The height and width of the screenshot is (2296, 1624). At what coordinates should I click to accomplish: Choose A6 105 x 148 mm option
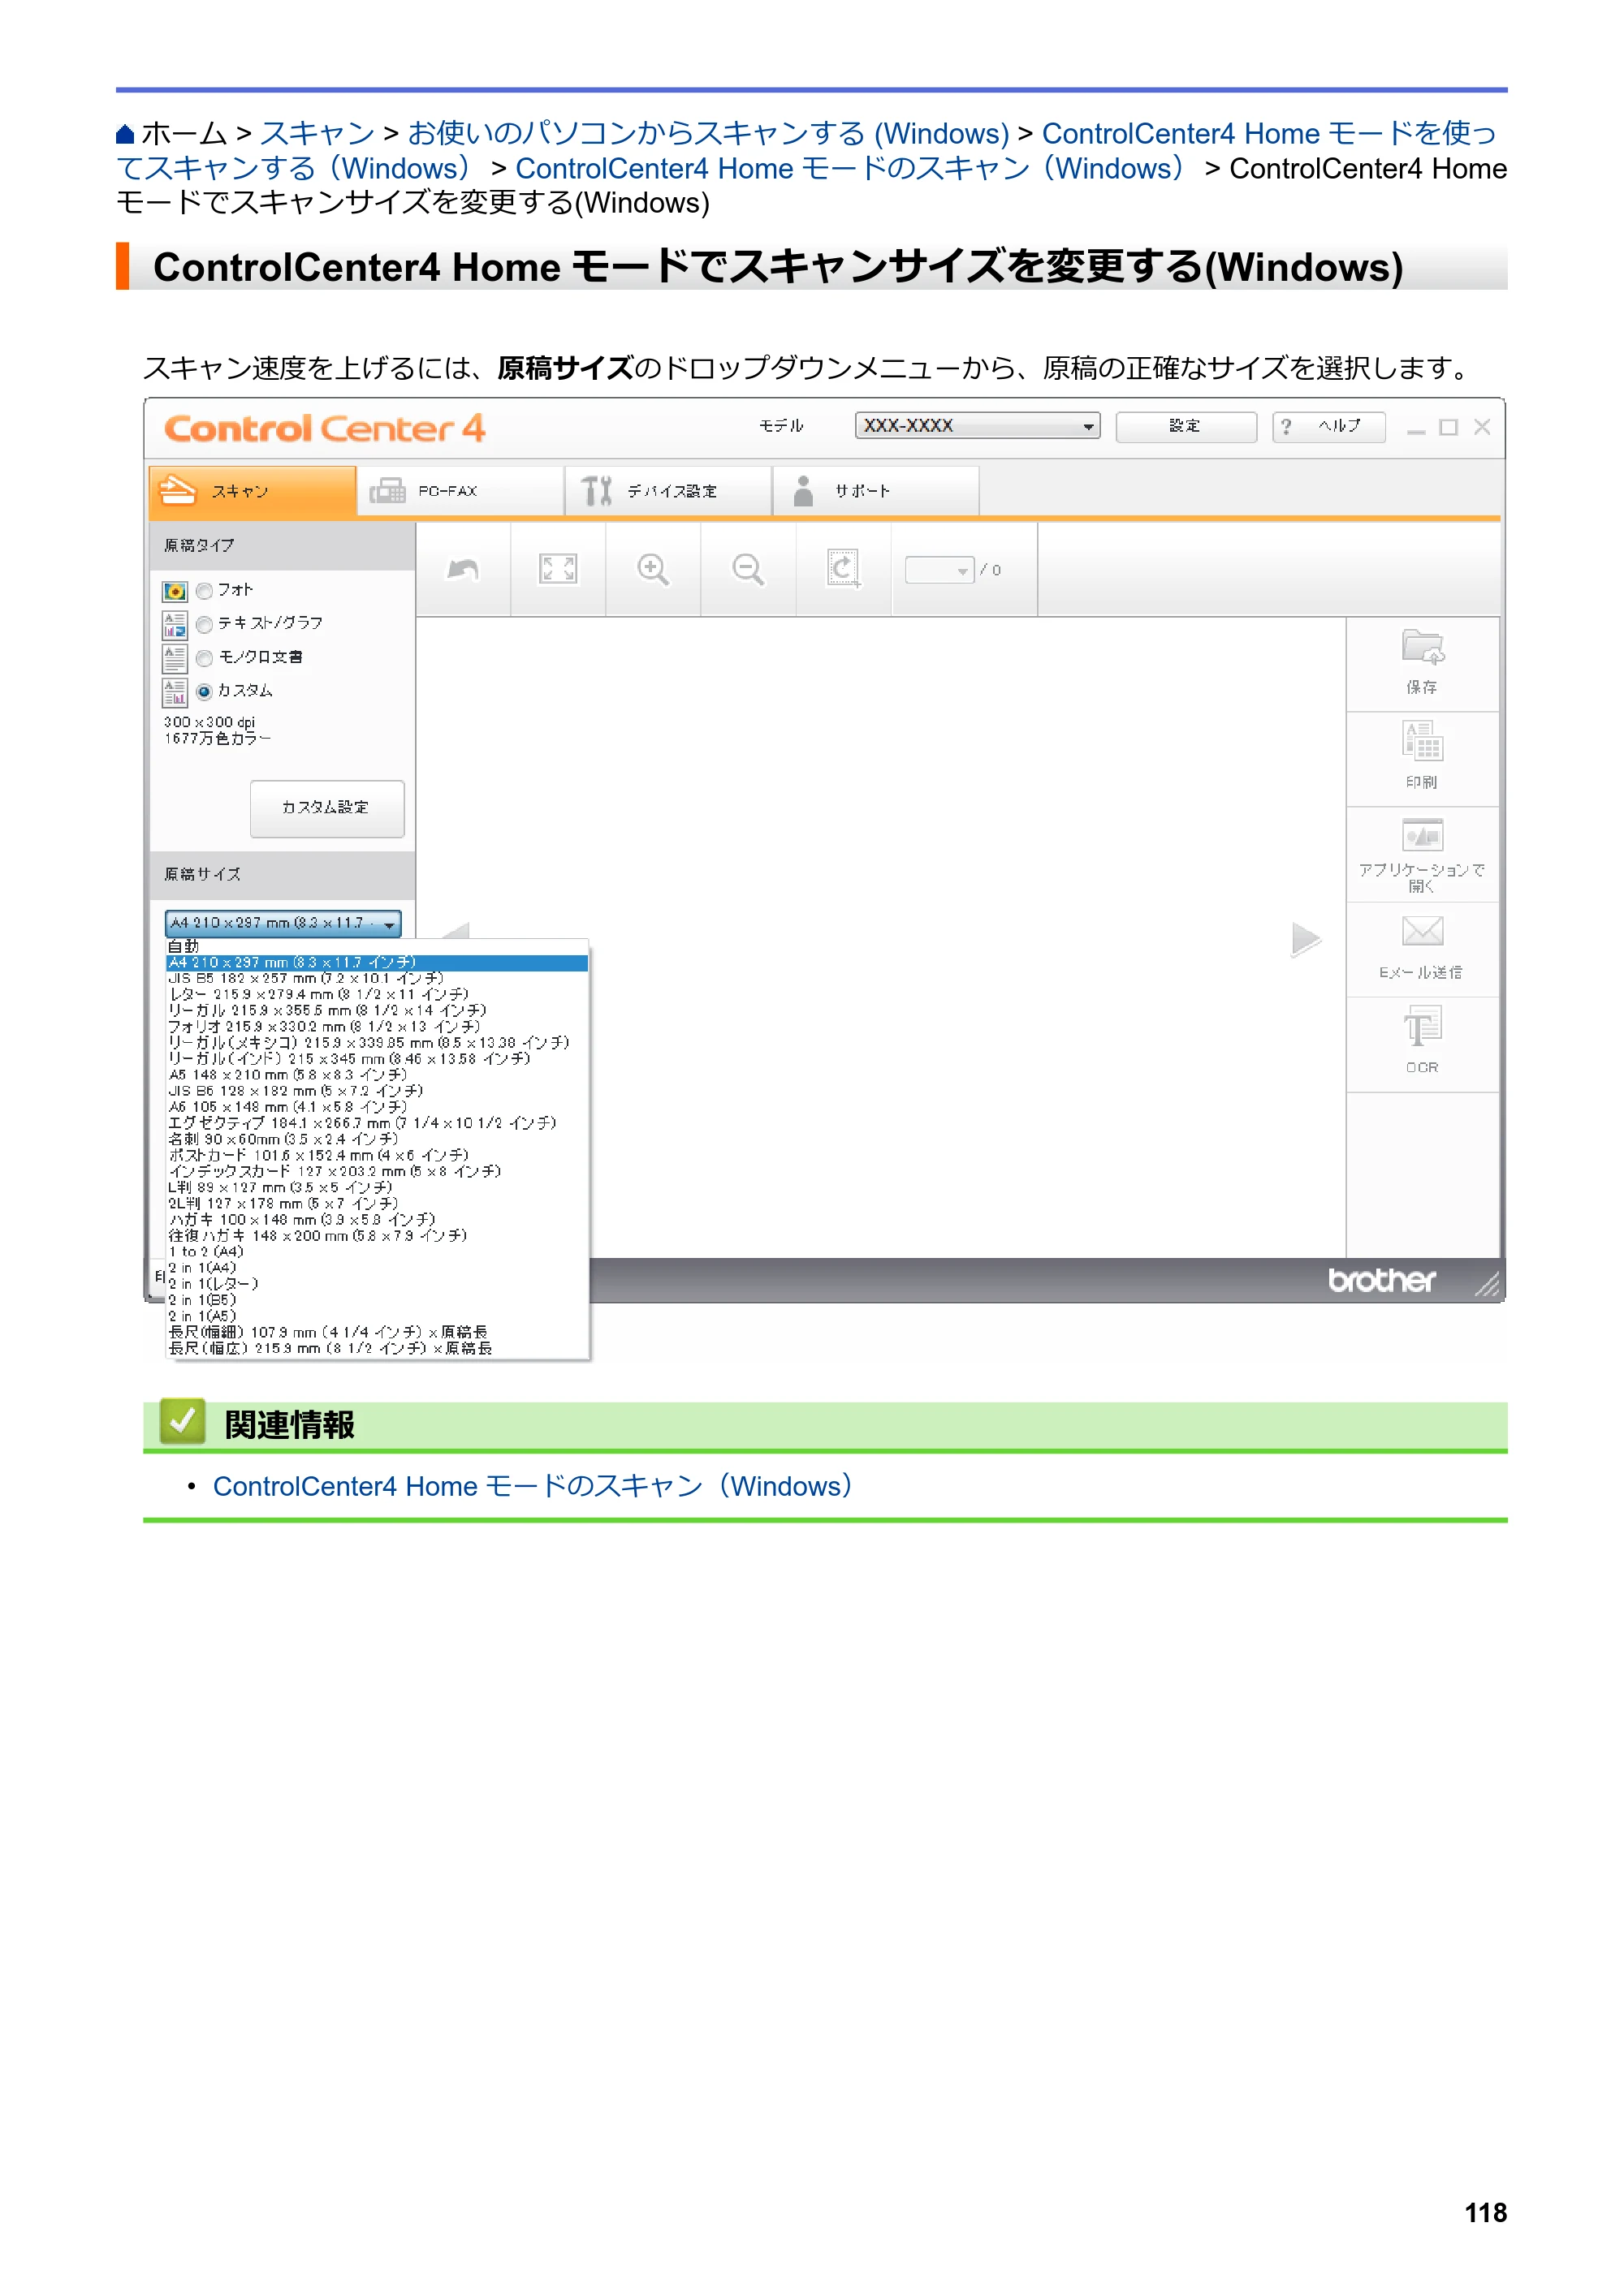[376, 1108]
